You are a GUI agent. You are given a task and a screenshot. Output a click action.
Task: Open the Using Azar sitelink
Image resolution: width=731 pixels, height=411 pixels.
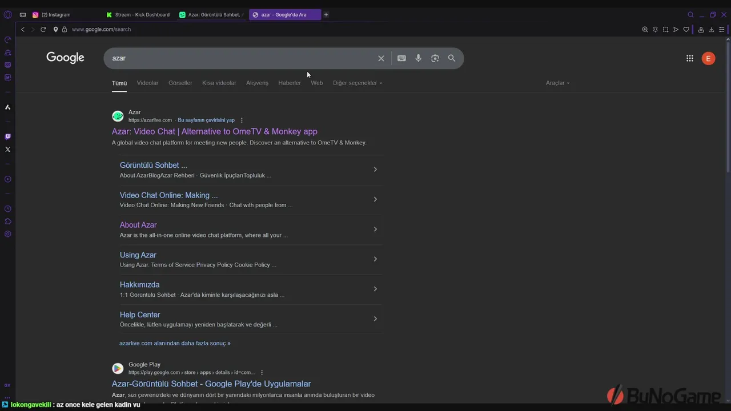(x=138, y=255)
